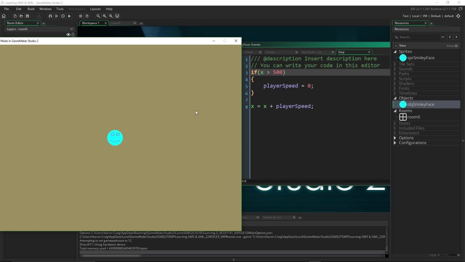Toggle layer visibility eye icon

tap(68, 35)
